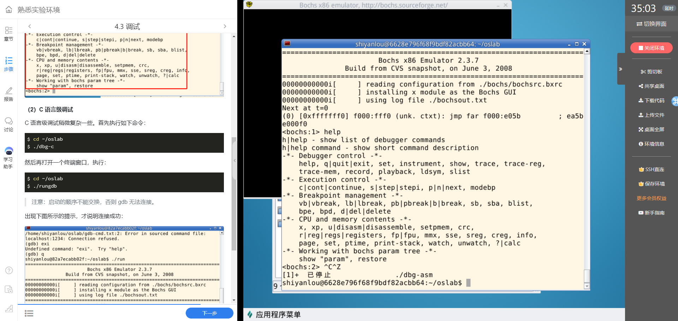Go to previous section with left chevron
678x321 pixels.
tap(30, 26)
